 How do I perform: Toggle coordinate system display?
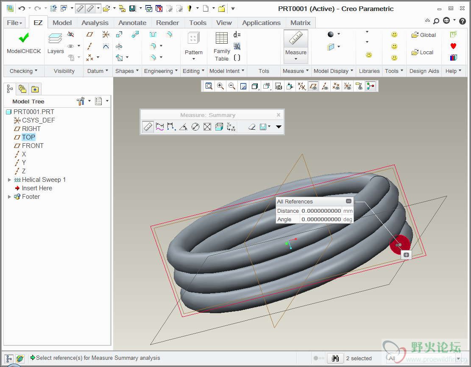(348, 86)
